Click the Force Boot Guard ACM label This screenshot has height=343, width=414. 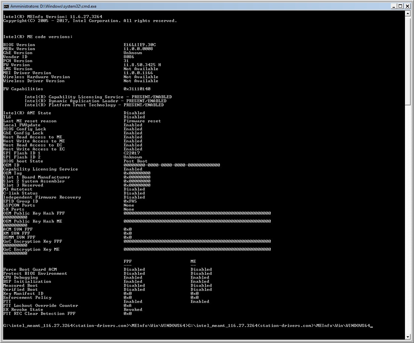pyautogui.click(x=30, y=269)
